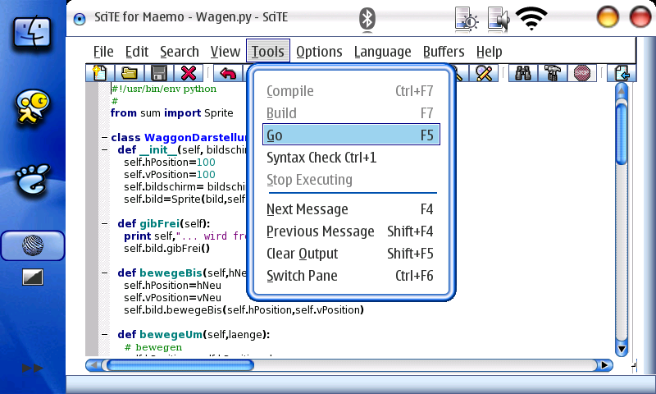
Task: Click the round icon left of window title
Action: 80,19
